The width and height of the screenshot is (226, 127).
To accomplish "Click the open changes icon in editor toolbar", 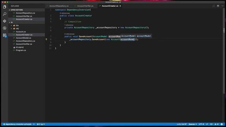I will click(213, 6).
